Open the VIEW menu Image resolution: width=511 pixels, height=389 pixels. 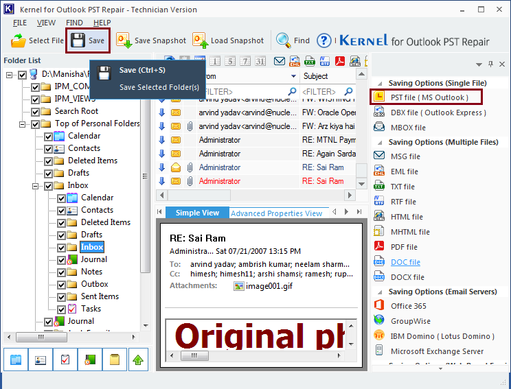[x=46, y=23]
